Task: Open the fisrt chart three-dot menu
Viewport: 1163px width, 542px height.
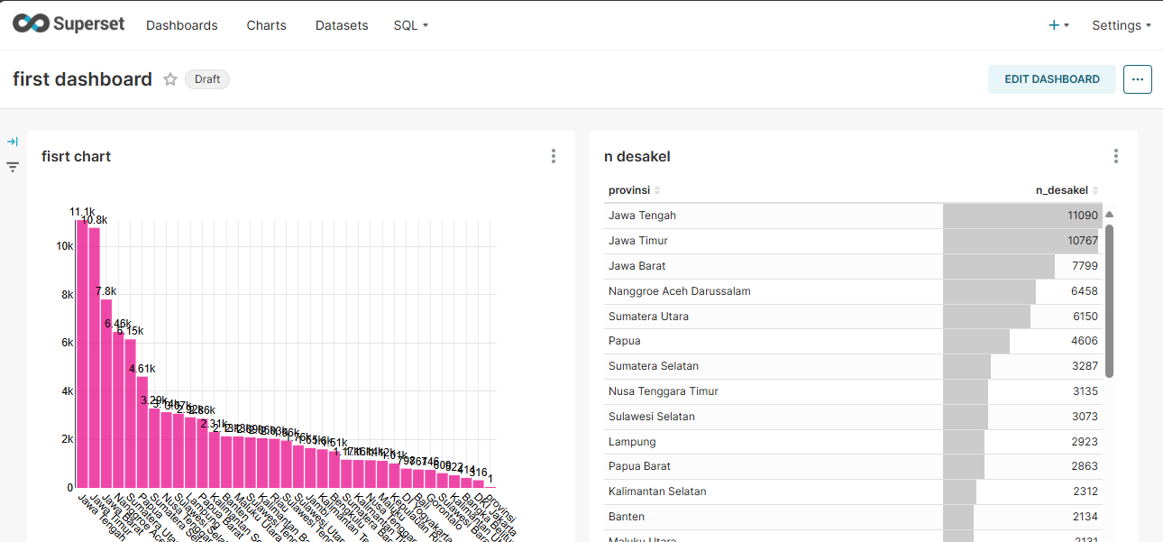Action: (554, 156)
